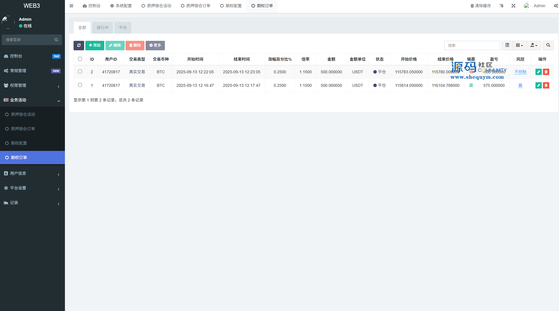The image size is (559, 311).
Task: Open the export data dropdown
Action: pos(534,45)
